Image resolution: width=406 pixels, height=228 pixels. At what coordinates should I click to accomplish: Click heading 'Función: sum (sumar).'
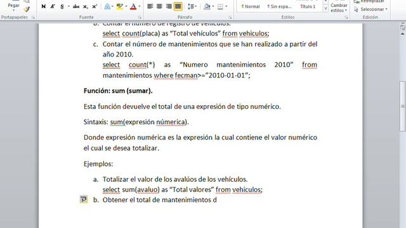[118, 91]
